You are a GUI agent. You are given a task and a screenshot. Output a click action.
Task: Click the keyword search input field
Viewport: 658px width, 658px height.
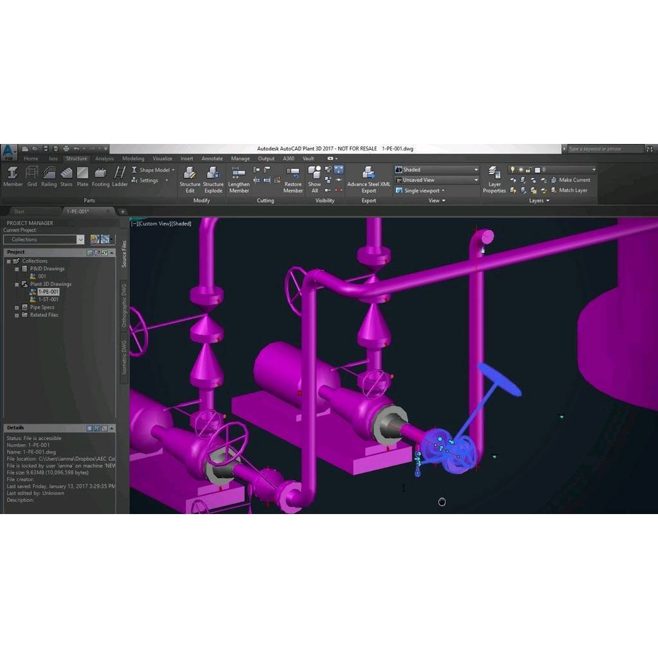(x=604, y=149)
